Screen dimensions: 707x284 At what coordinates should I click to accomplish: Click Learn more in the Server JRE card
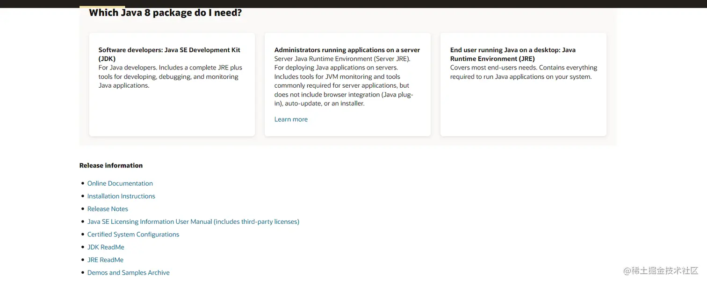[x=291, y=119]
